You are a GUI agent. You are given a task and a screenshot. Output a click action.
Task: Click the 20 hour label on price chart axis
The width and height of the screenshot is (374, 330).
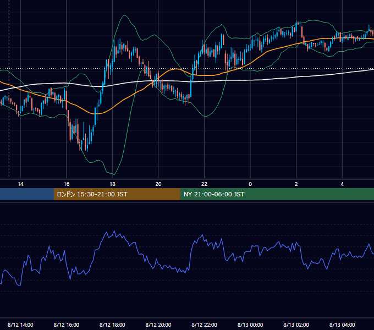click(158, 184)
